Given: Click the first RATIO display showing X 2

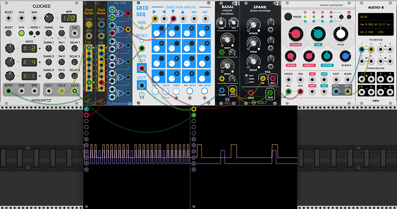Looking at the screenshot, I should 29,49.
